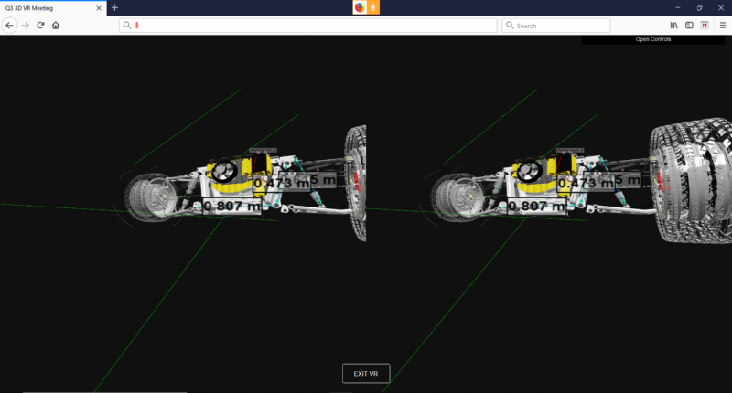Image resolution: width=732 pixels, height=393 pixels.
Task: Restore down the browser window
Action: (699, 7)
